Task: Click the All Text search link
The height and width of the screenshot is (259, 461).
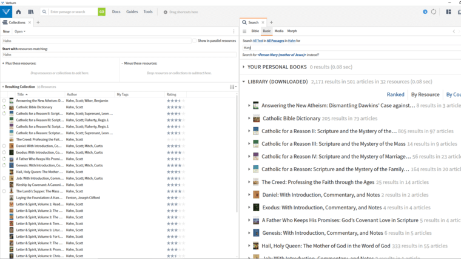Action: pyautogui.click(x=258, y=41)
